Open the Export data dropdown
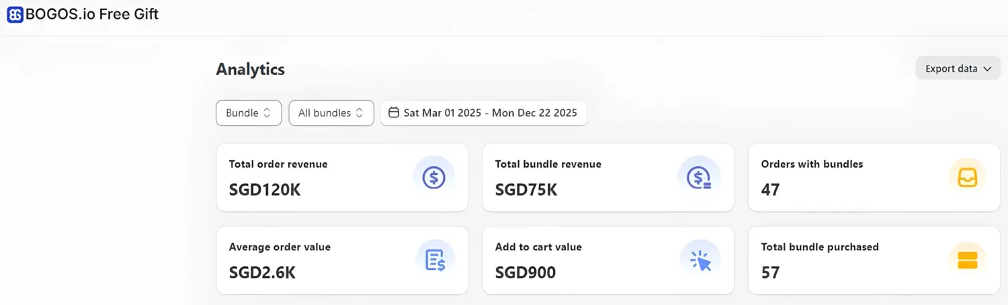Viewport: 1008px width, 305px height. tap(958, 68)
